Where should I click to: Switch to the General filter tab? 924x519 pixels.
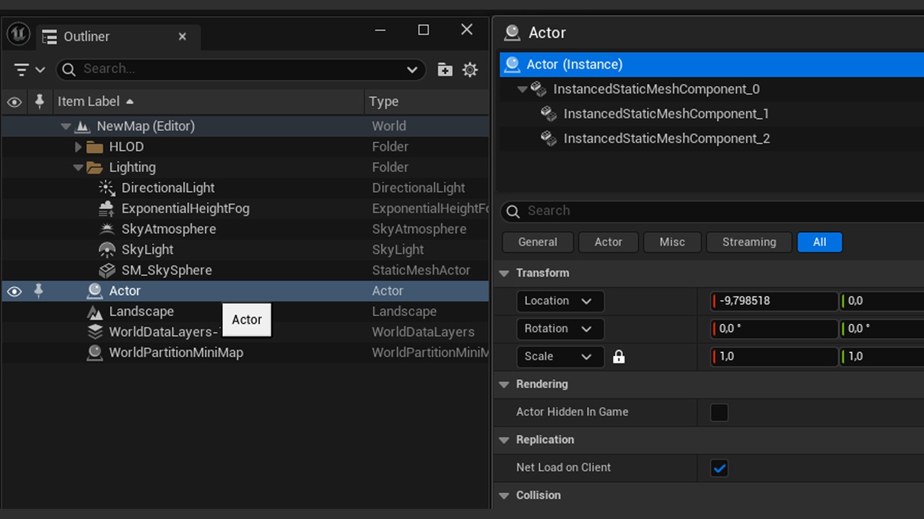[538, 242]
